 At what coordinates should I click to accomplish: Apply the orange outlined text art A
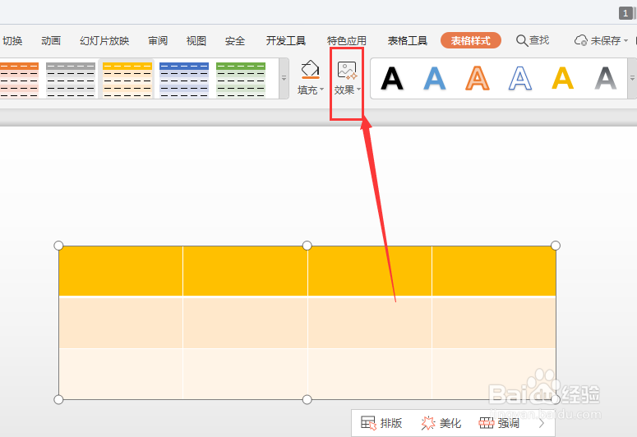tap(478, 78)
